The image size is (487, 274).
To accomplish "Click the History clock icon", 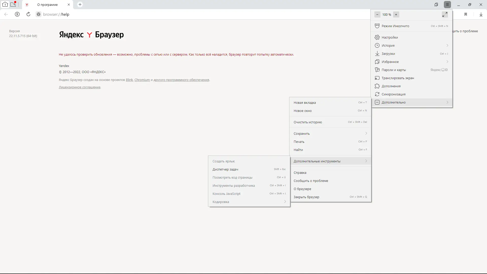I will [x=377, y=45].
